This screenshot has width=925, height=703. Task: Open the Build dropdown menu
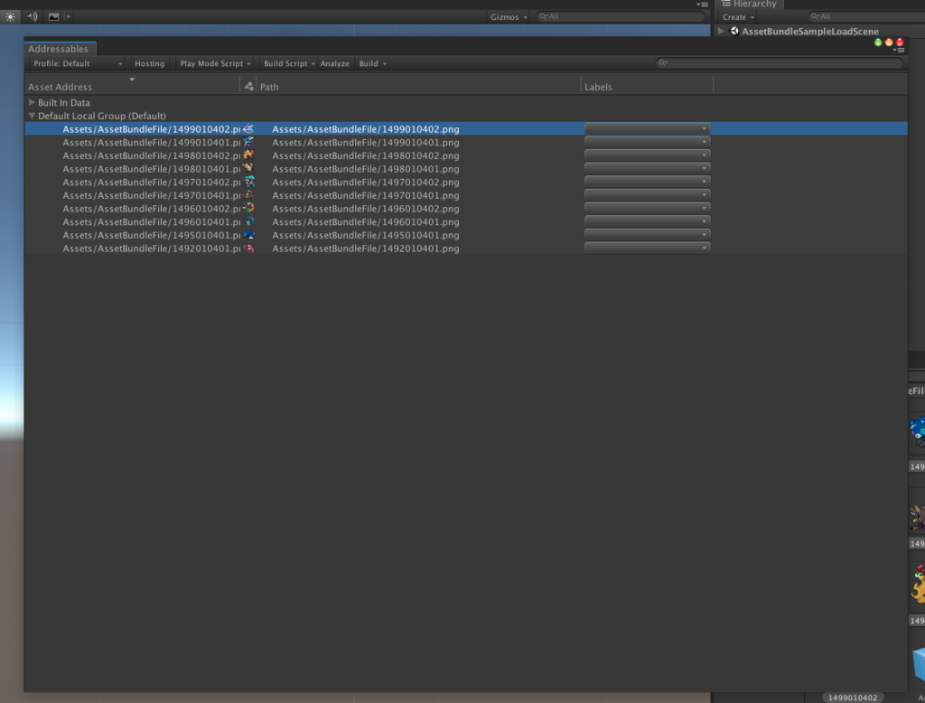[x=372, y=63]
